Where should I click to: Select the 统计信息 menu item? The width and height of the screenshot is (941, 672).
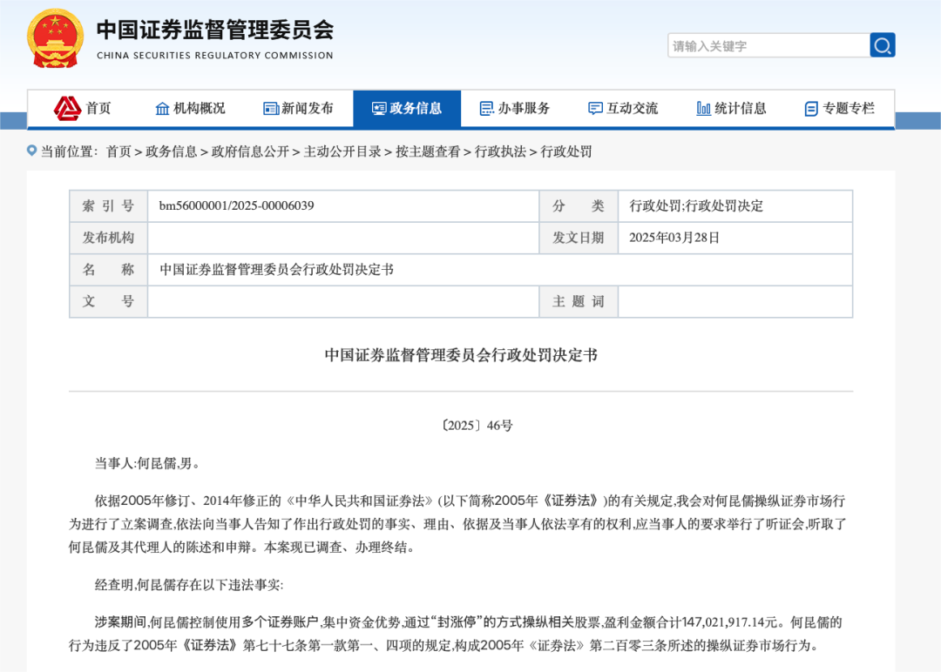coord(741,109)
